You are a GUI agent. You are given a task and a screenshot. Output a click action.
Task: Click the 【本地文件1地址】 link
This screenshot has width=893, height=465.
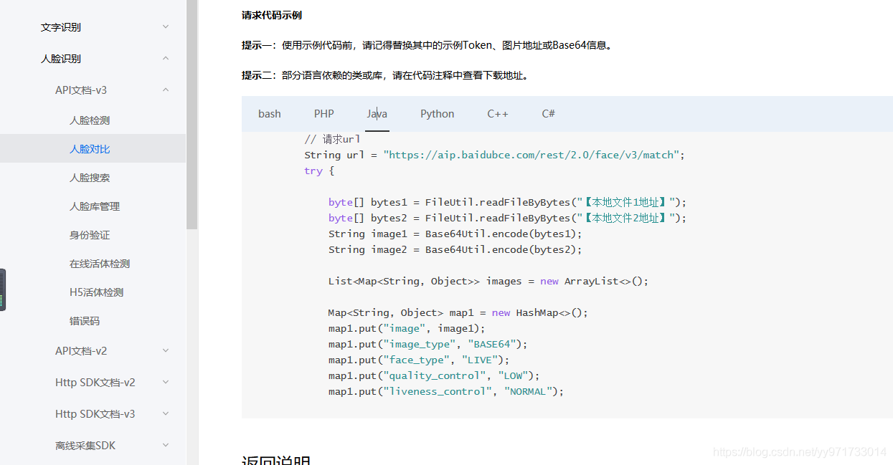(x=632, y=202)
